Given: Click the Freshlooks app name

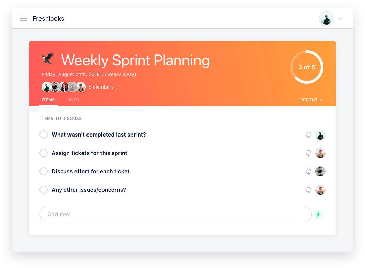Looking at the screenshot, I should pyautogui.click(x=48, y=18).
